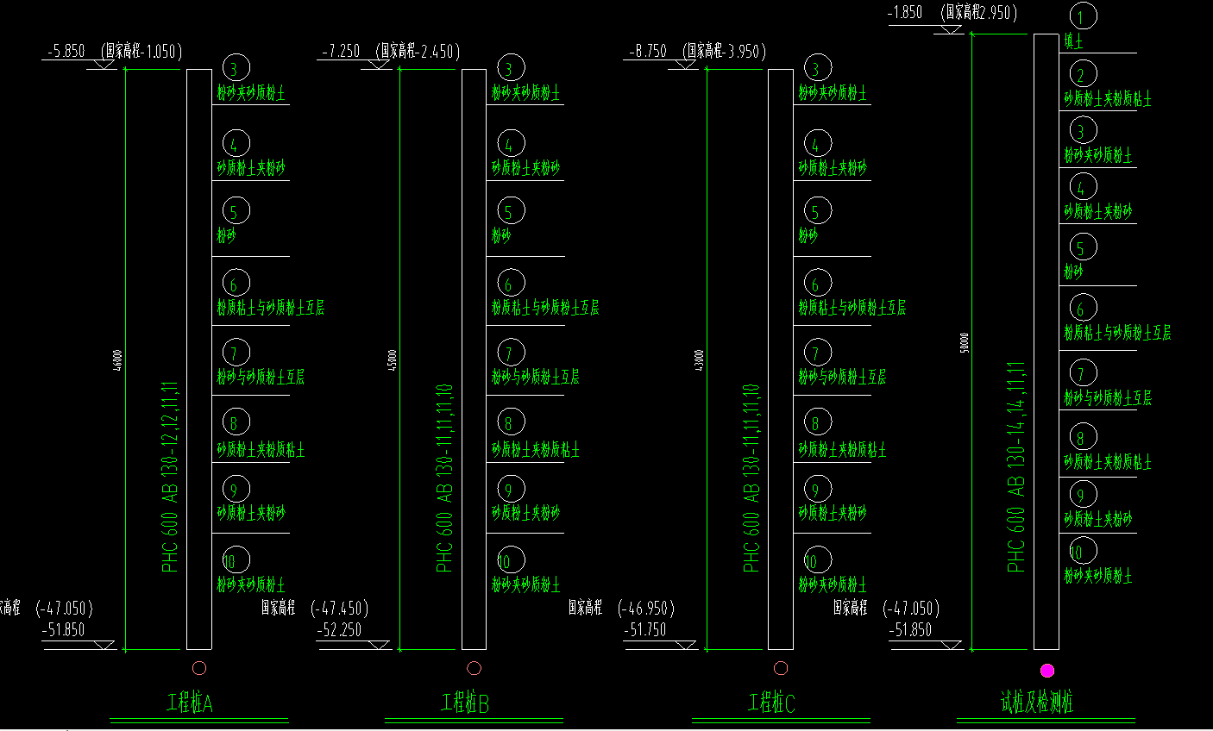Click circled layer number 1 on test pile
Screen dimensions: 1213x731
click(x=1083, y=16)
